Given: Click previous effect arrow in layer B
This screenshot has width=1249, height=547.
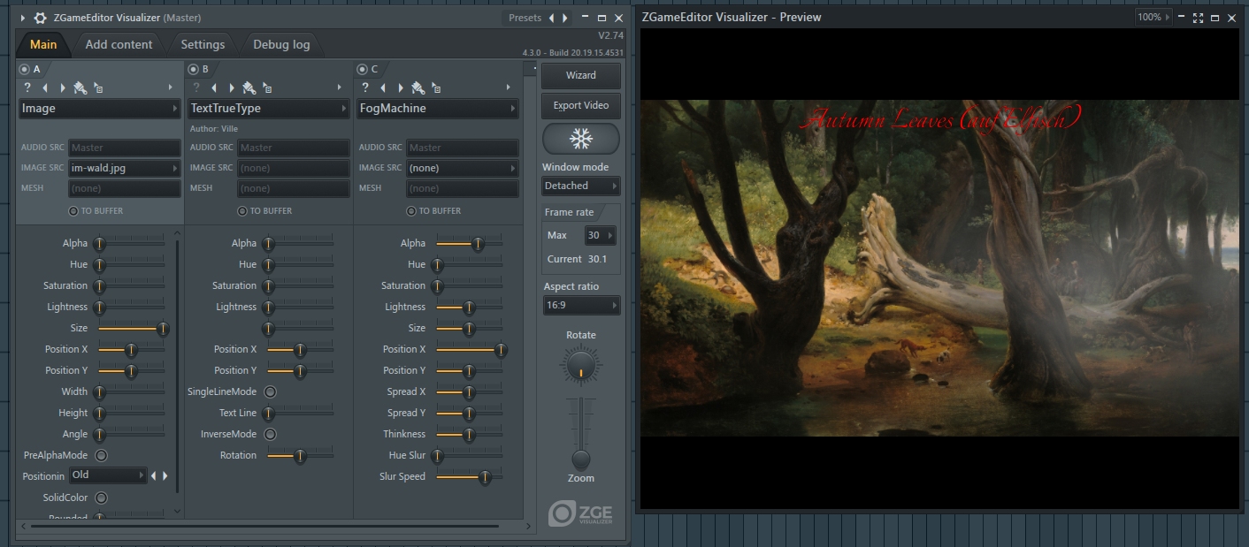Looking at the screenshot, I should pyautogui.click(x=214, y=87).
